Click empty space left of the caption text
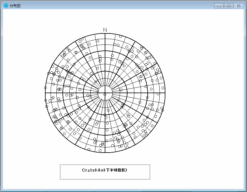This screenshot has height=192, width=247. 71,170
